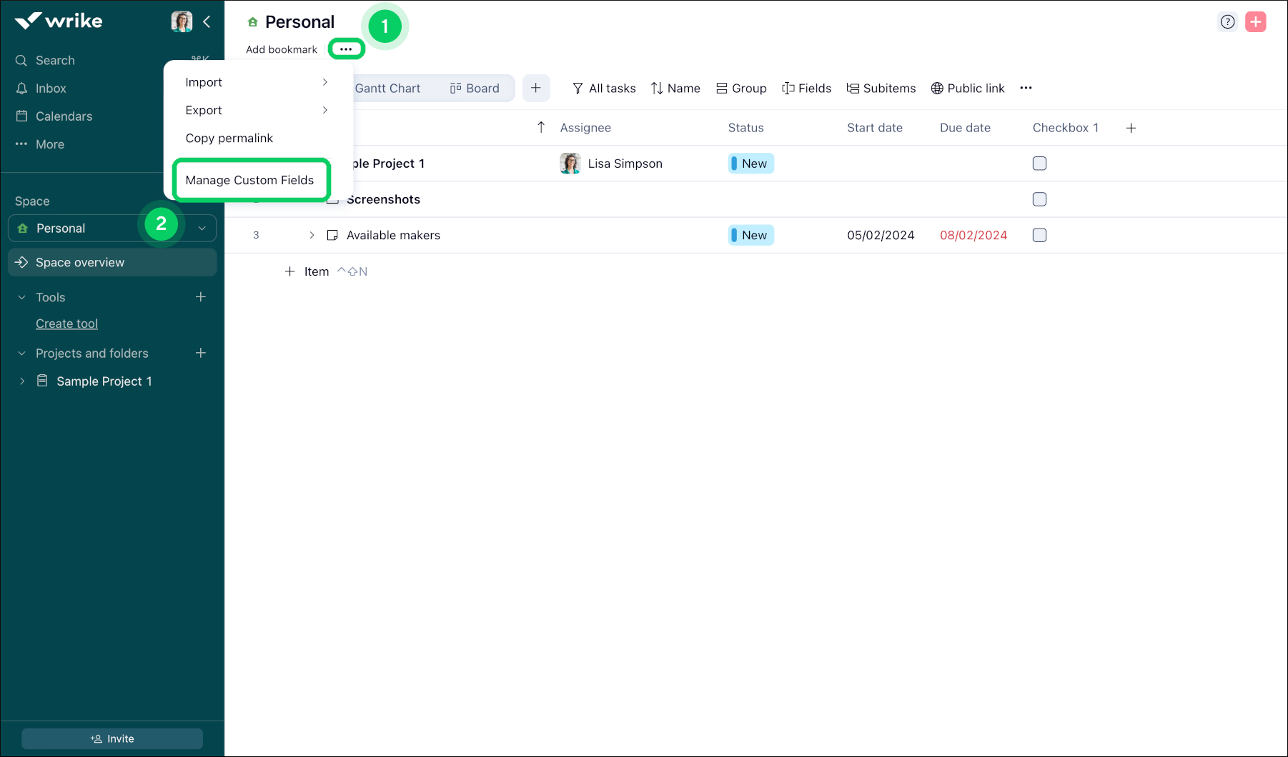Expand Sample Project 1 in sidebar
This screenshot has height=757, width=1288.
(x=22, y=381)
